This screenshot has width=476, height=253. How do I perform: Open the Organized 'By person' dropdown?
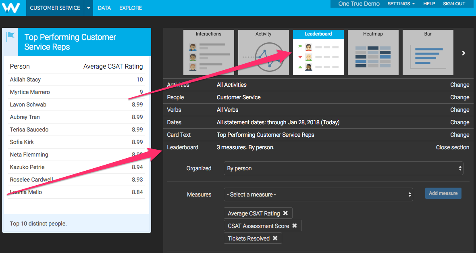(x=343, y=168)
